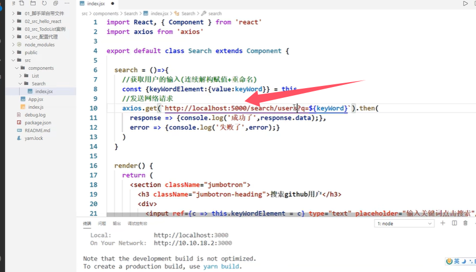Screen dimensions: 476x272
Task: Switch to the 输出 panel tab
Action: pos(117,224)
